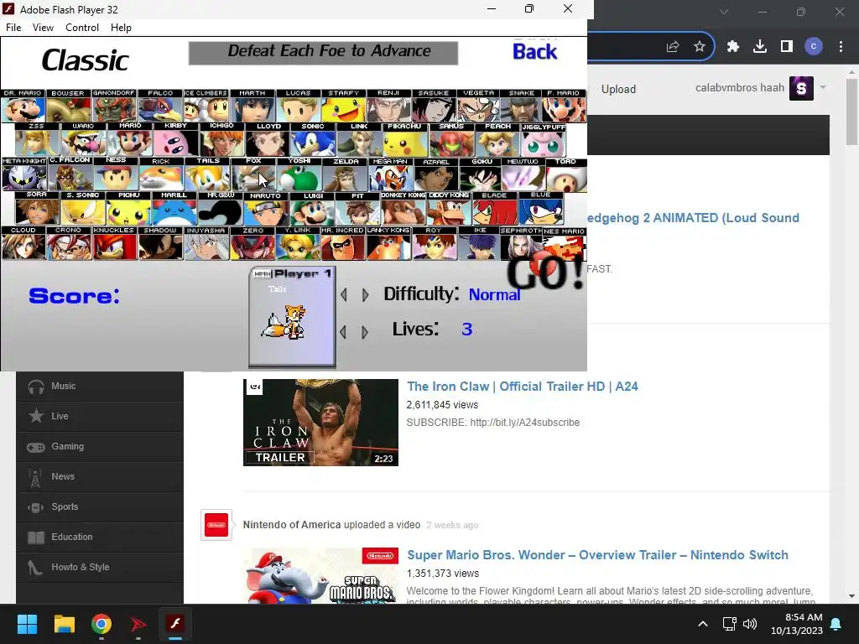This screenshot has height=644, width=859.
Task: Open News category in sidebar
Action: tap(100, 476)
